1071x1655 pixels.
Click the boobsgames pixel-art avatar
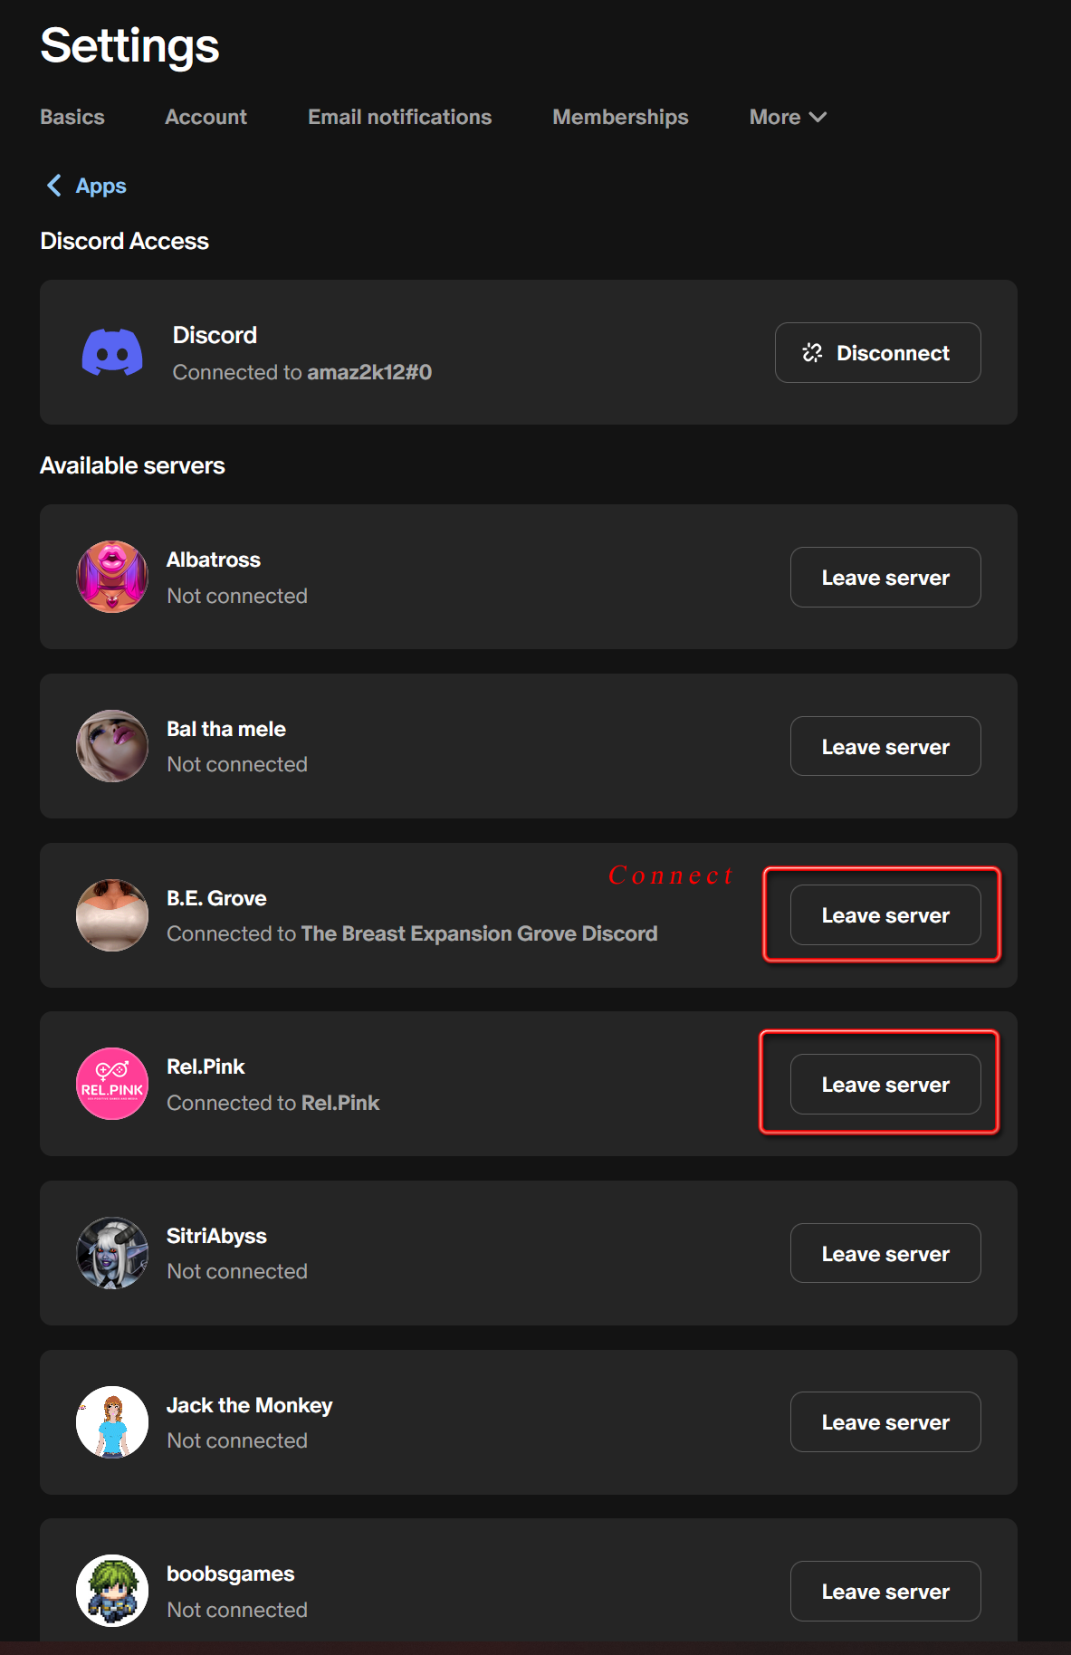pos(112,1591)
